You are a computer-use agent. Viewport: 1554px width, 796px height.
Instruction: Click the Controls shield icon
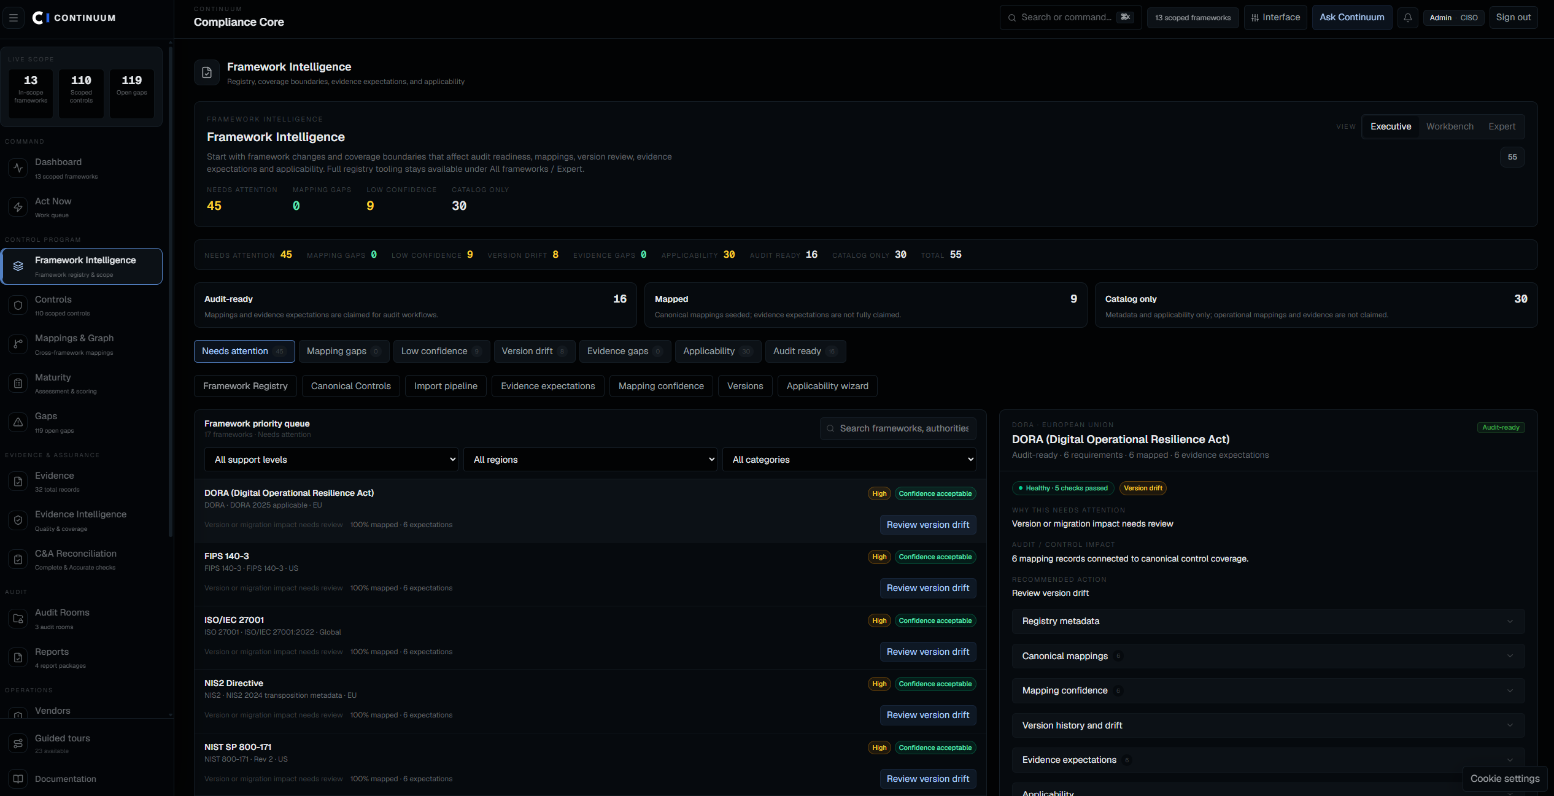(x=18, y=306)
